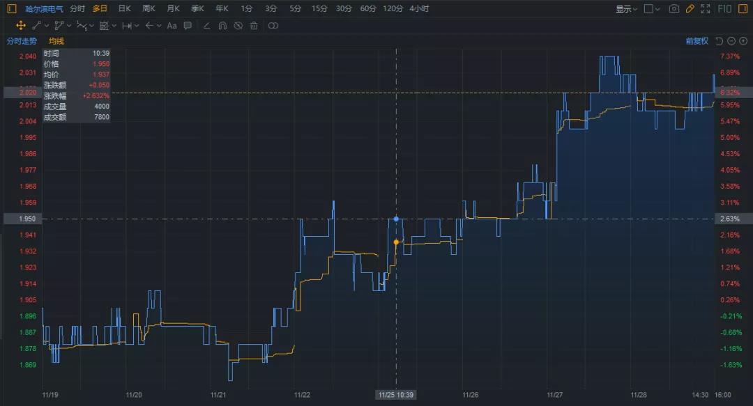The height and width of the screenshot is (406, 753).
Task: Add a comment bubble annotation
Action: point(188,25)
